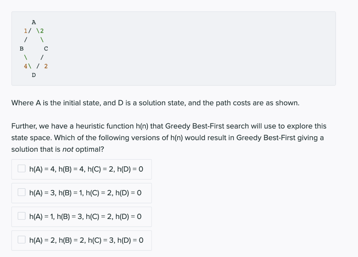
Task: Click node A in the state diagram
Action: tap(34, 22)
